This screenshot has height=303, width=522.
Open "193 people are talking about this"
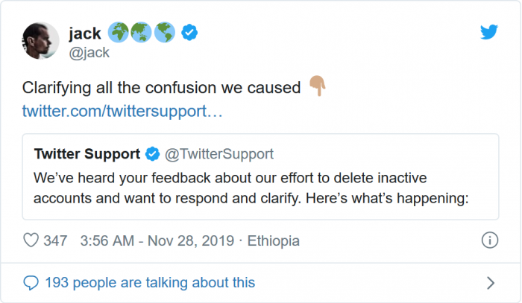[x=149, y=283]
